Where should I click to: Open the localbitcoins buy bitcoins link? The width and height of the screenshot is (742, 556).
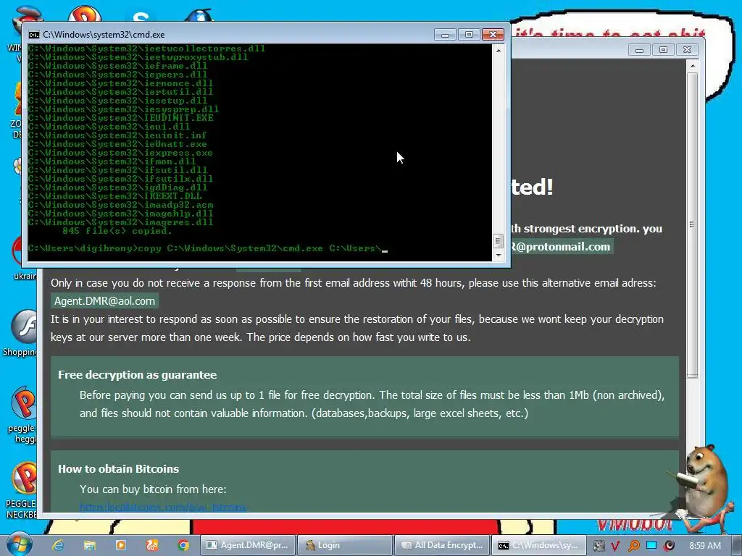coord(163,507)
